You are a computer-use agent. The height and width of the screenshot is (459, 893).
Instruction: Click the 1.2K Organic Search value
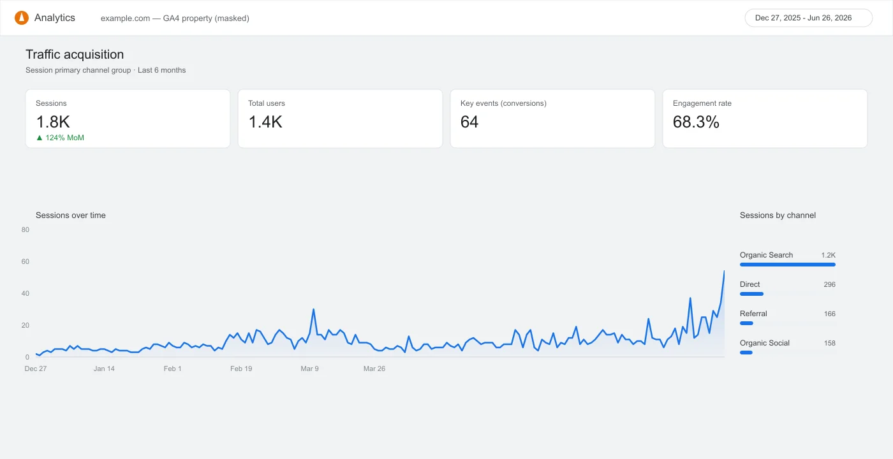tap(829, 255)
